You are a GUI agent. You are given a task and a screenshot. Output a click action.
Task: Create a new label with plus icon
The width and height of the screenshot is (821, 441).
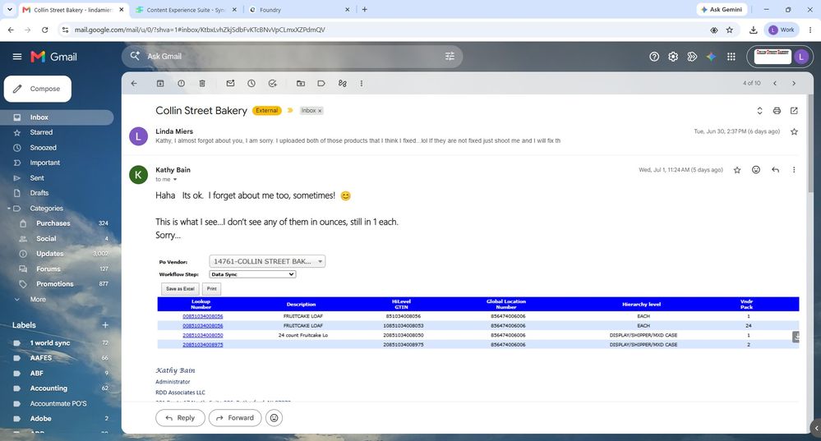coord(105,325)
